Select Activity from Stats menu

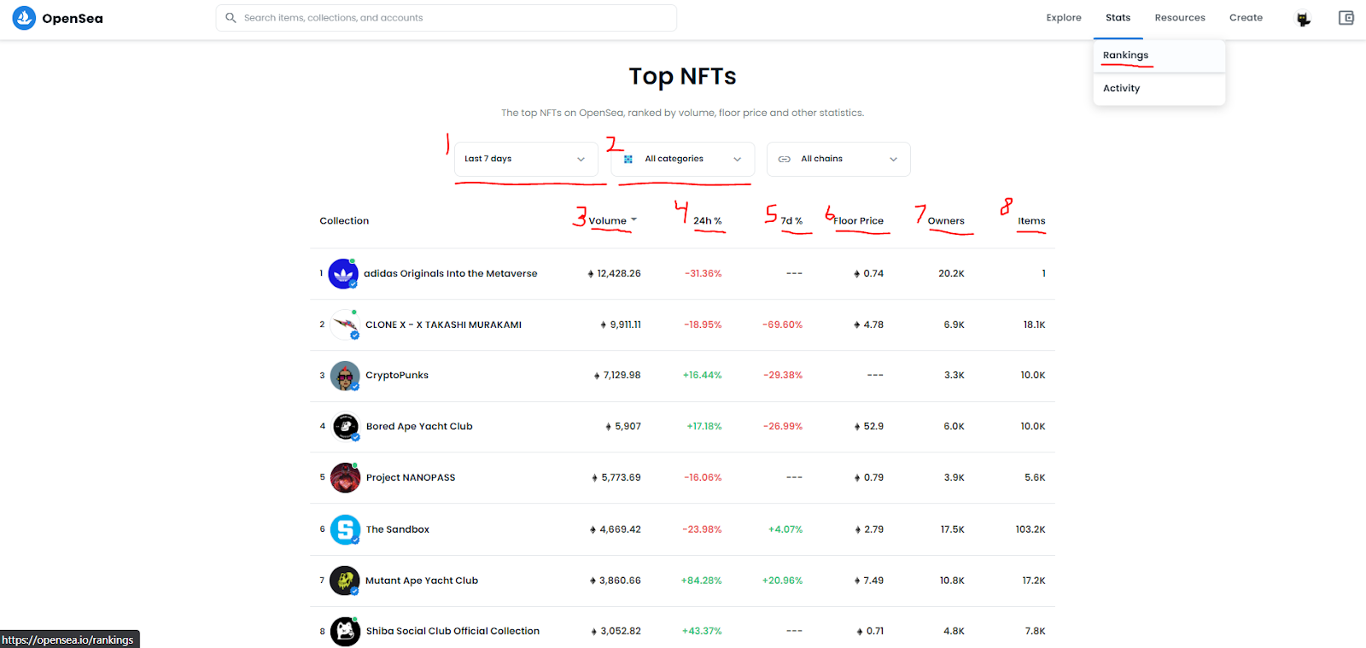pyautogui.click(x=1159, y=89)
